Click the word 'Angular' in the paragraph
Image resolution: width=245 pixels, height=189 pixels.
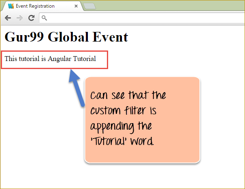click(60, 59)
